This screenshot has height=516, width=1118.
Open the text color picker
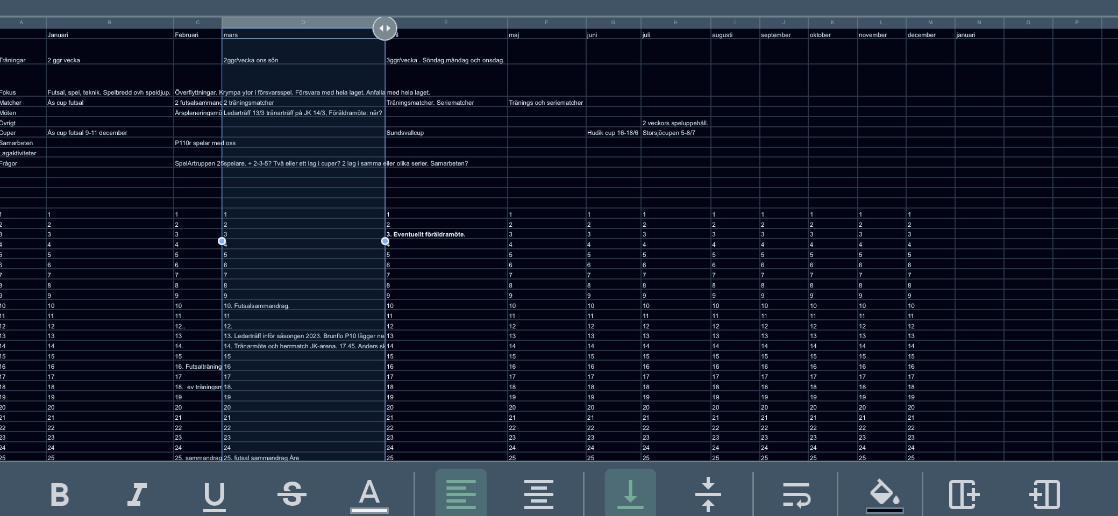click(369, 494)
